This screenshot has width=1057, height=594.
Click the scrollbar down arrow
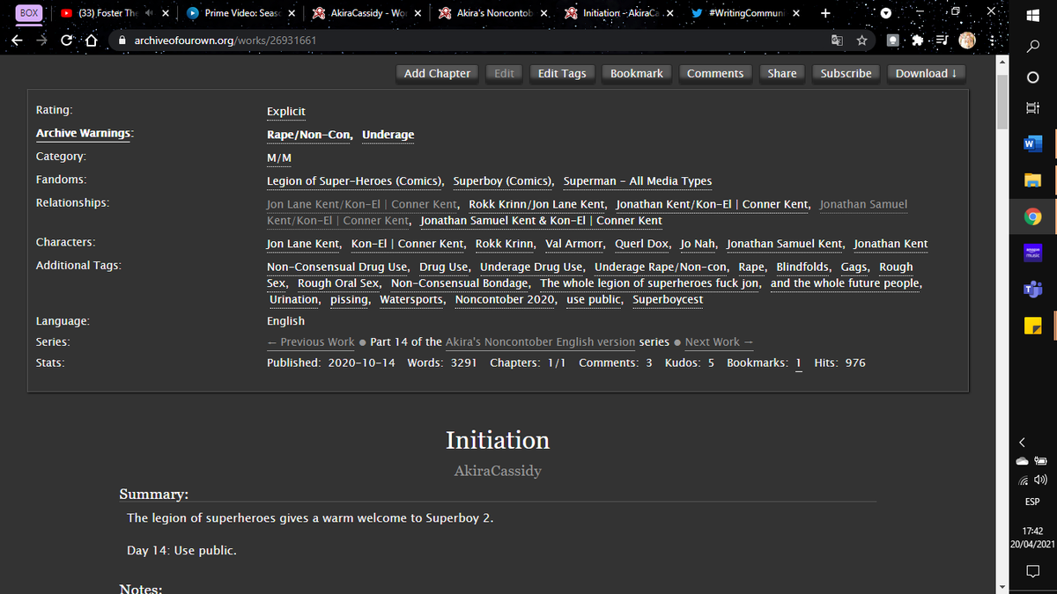(x=1002, y=587)
